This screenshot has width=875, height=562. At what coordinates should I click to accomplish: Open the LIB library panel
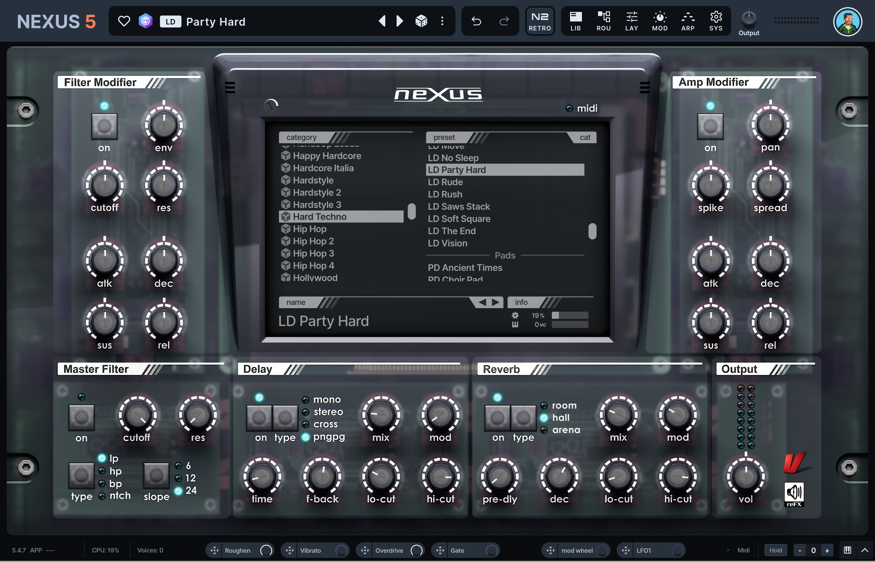575,21
